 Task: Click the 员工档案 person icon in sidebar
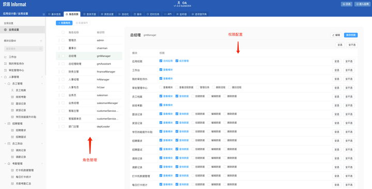(x=12, y=90)
